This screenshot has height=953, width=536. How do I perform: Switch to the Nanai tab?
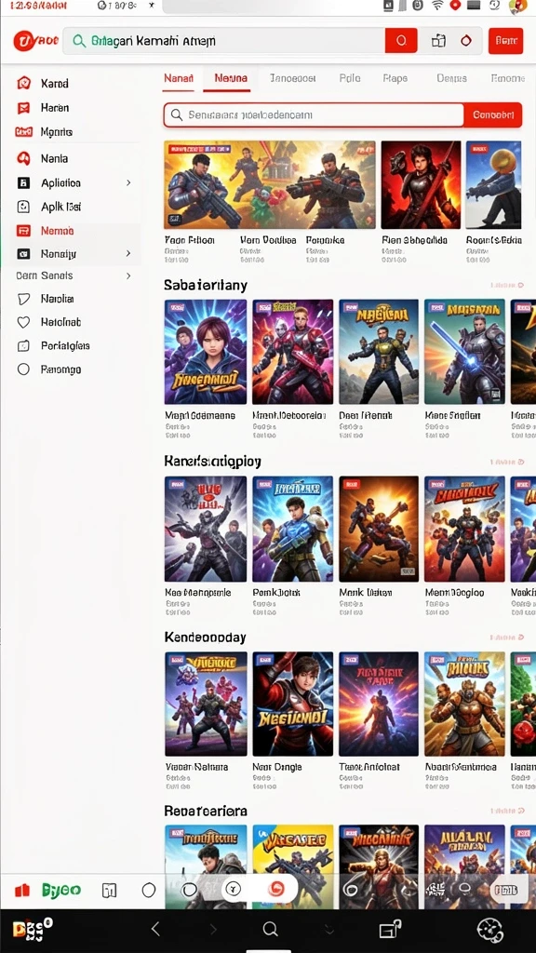click(x=178, y=78)
